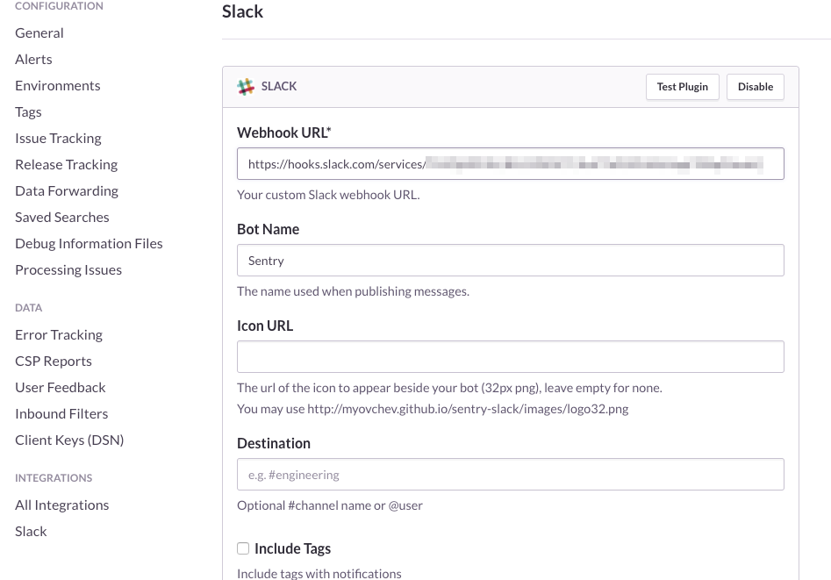
Task: Disable the Slack plugin
Action: (755, 87)
